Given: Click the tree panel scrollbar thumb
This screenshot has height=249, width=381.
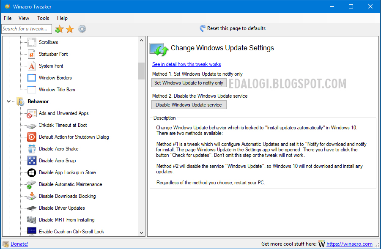Looking at the screenshot, I should coord(141,71).
